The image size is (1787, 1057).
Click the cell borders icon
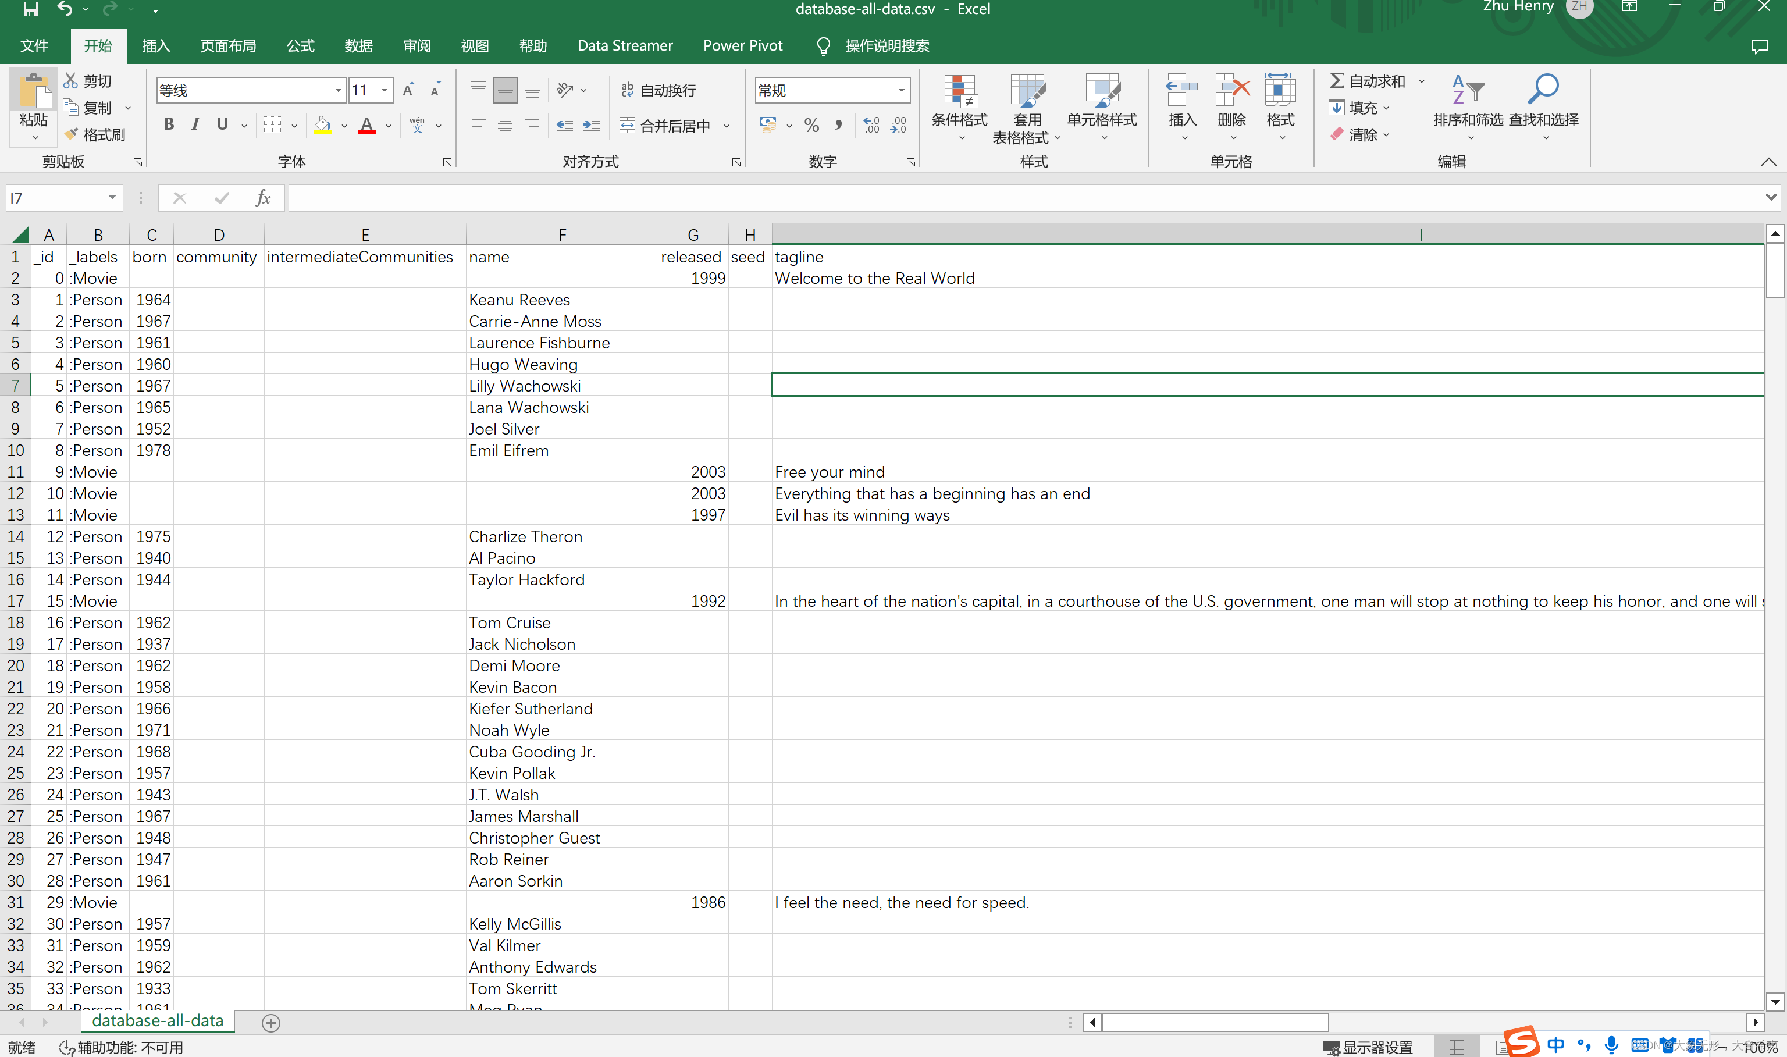click(x=272, y=125)
